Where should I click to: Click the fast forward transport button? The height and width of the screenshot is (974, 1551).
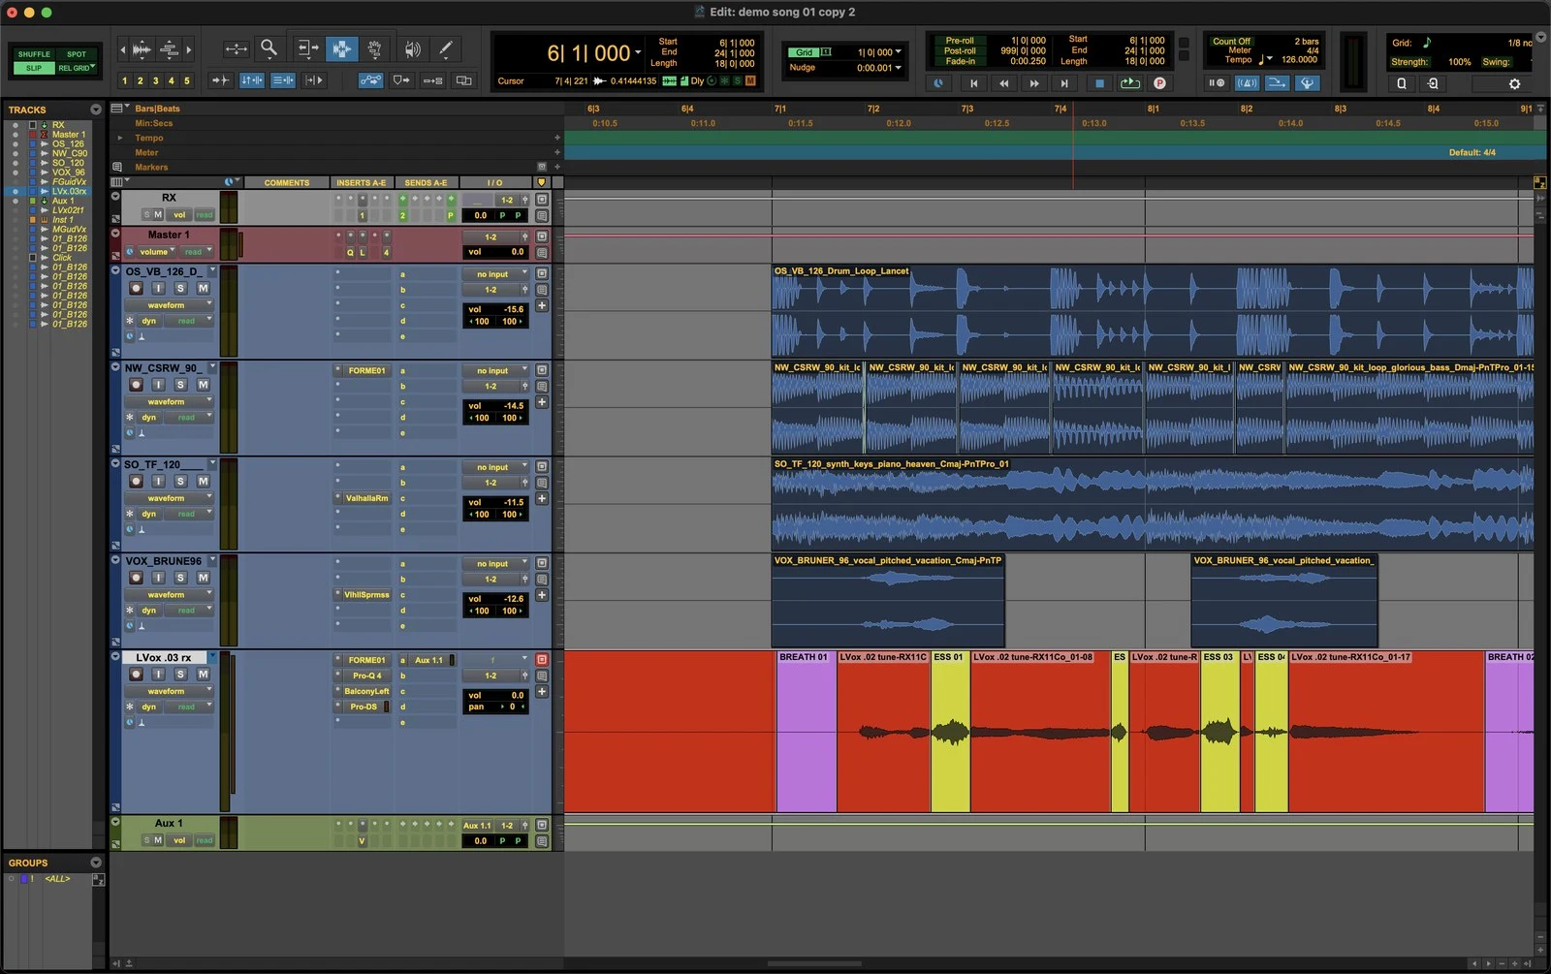pyautogui.click(x=1034, y=83)
